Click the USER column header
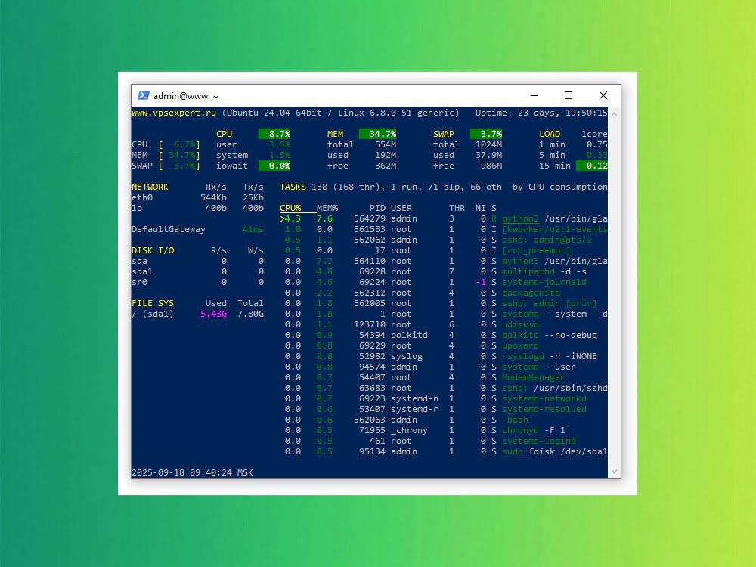Screen dimensions: 756x567 click(401, 209)
